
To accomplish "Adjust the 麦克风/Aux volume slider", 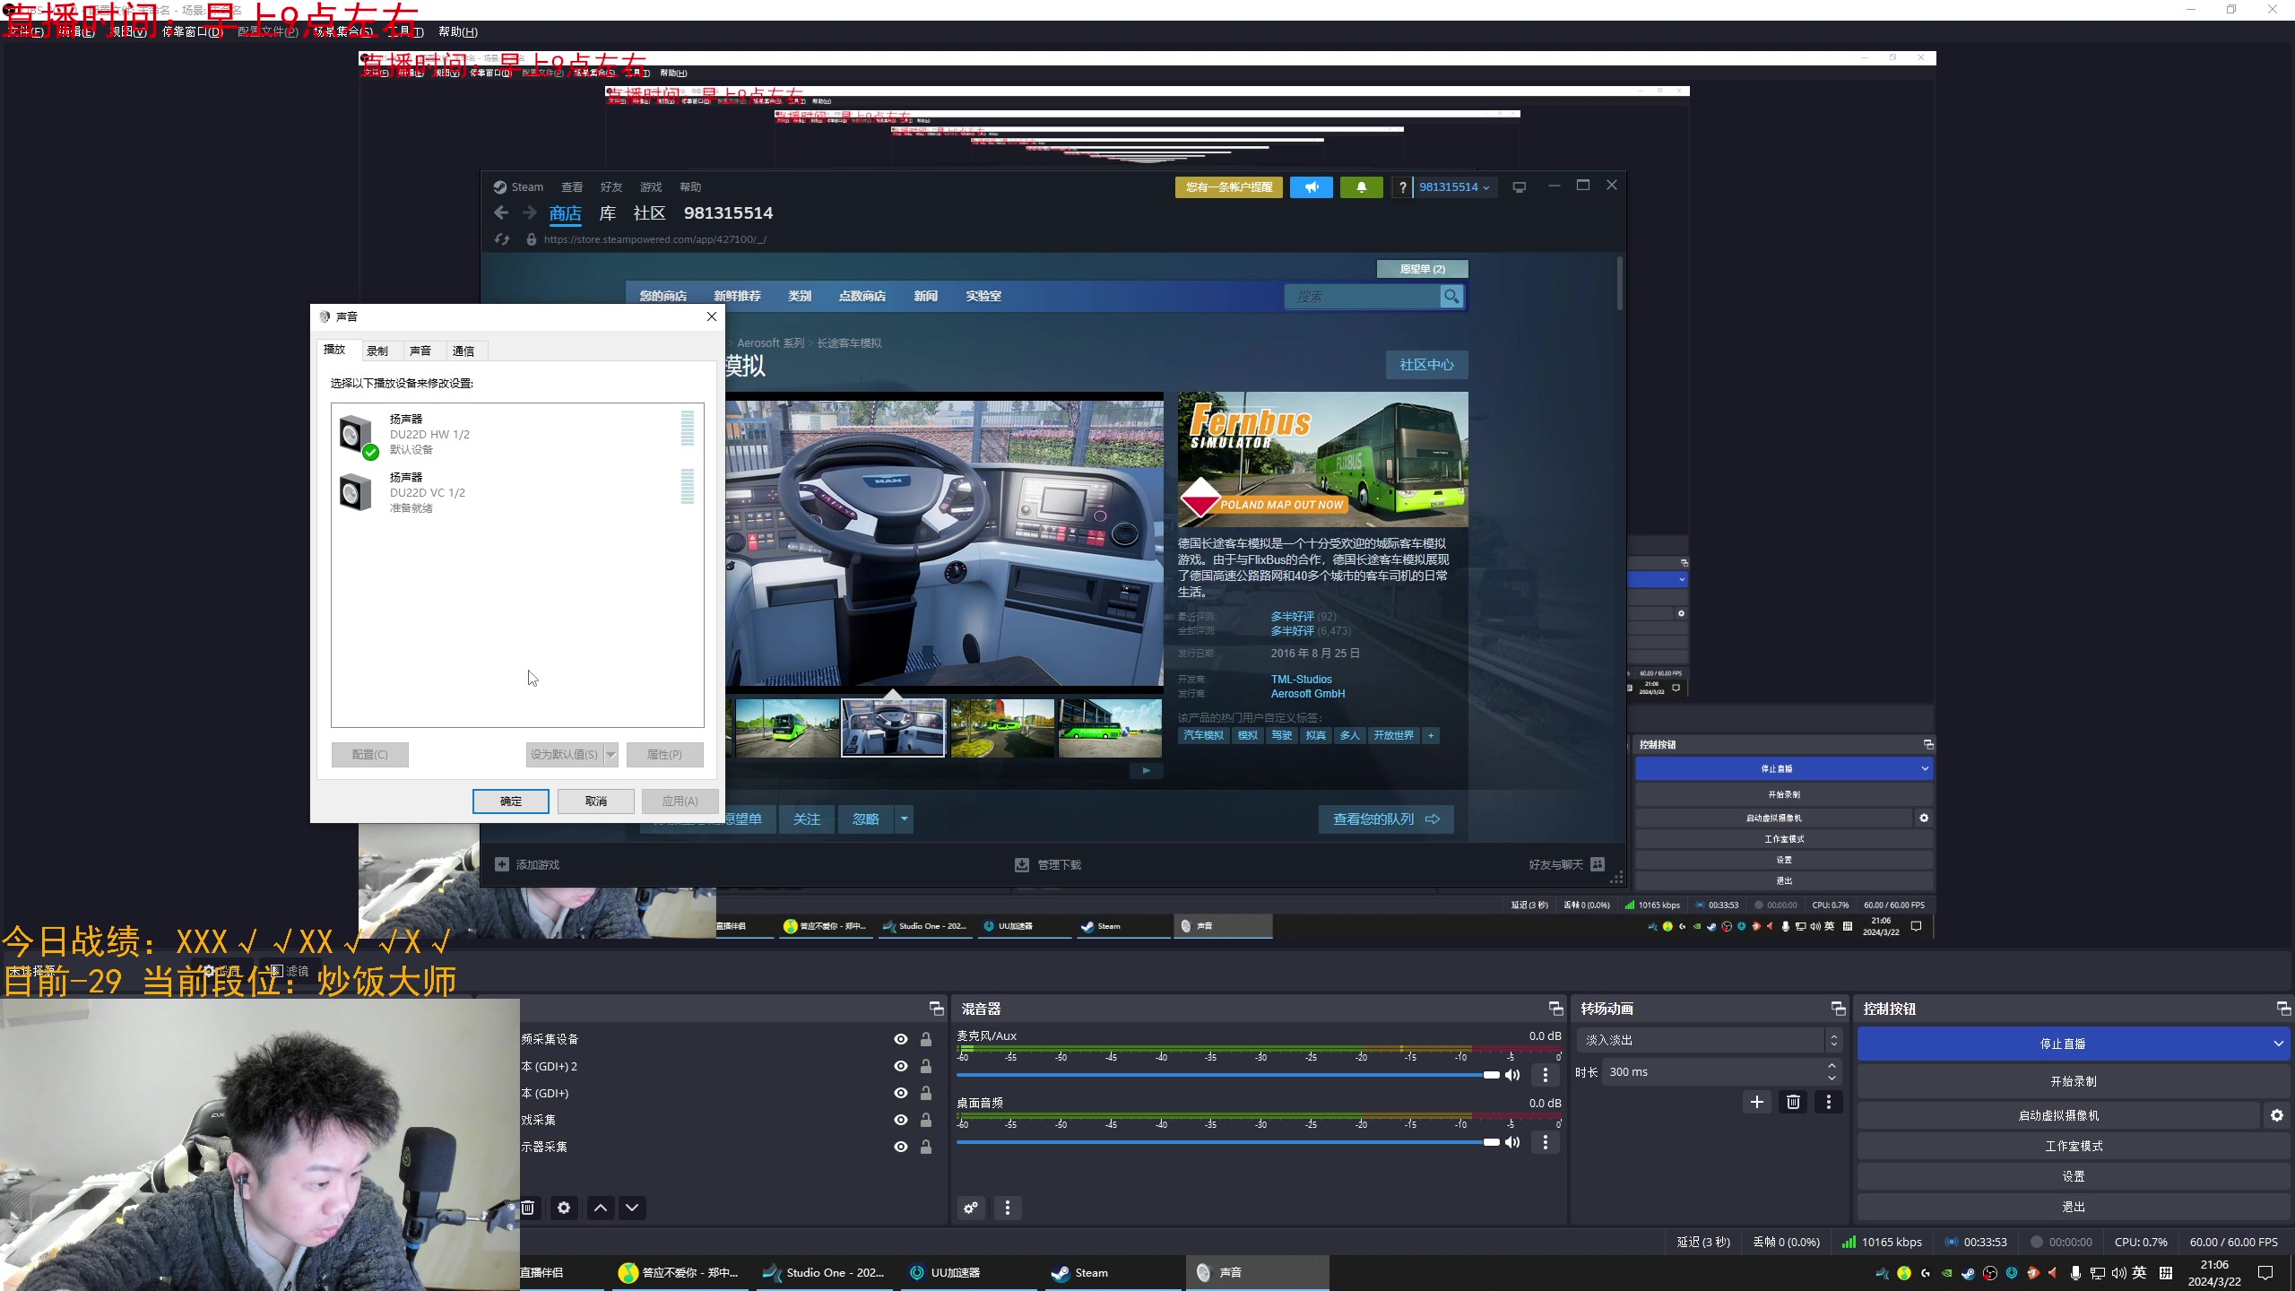I will [x=1227, y=1075].
